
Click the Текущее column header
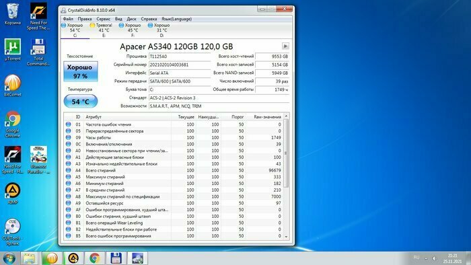point(184,117)
